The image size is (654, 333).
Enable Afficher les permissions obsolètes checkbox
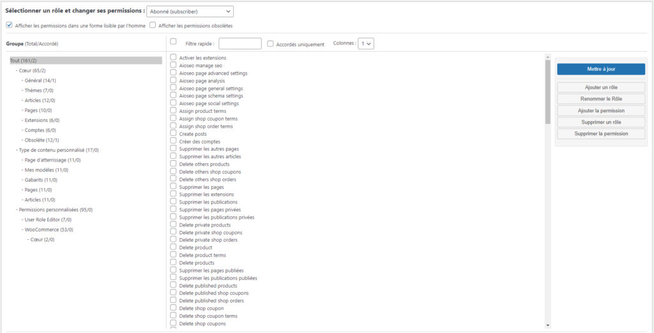pyautogui.click(x=153, y=25)
